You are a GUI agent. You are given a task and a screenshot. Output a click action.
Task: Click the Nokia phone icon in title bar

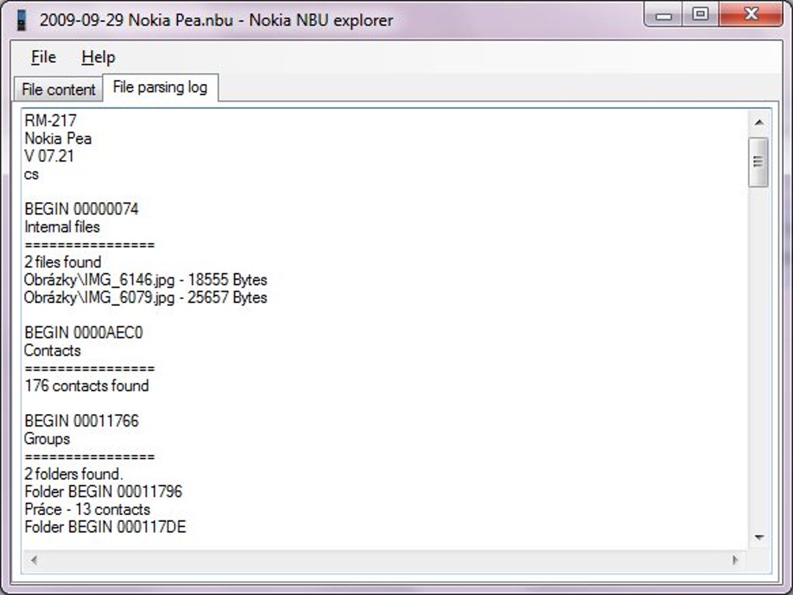click(x=21, y=20)
